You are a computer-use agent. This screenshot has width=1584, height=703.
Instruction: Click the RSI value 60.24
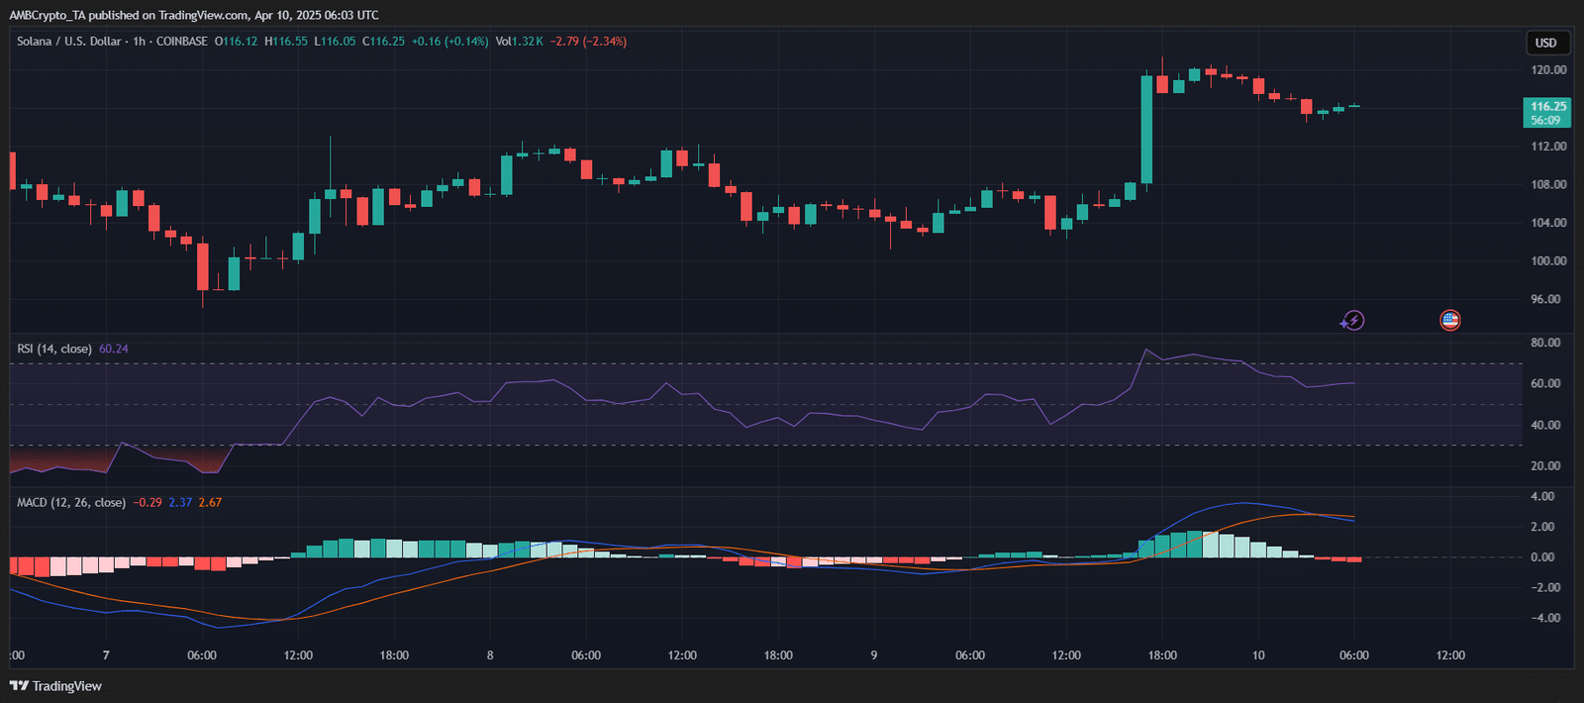point(114,349)
